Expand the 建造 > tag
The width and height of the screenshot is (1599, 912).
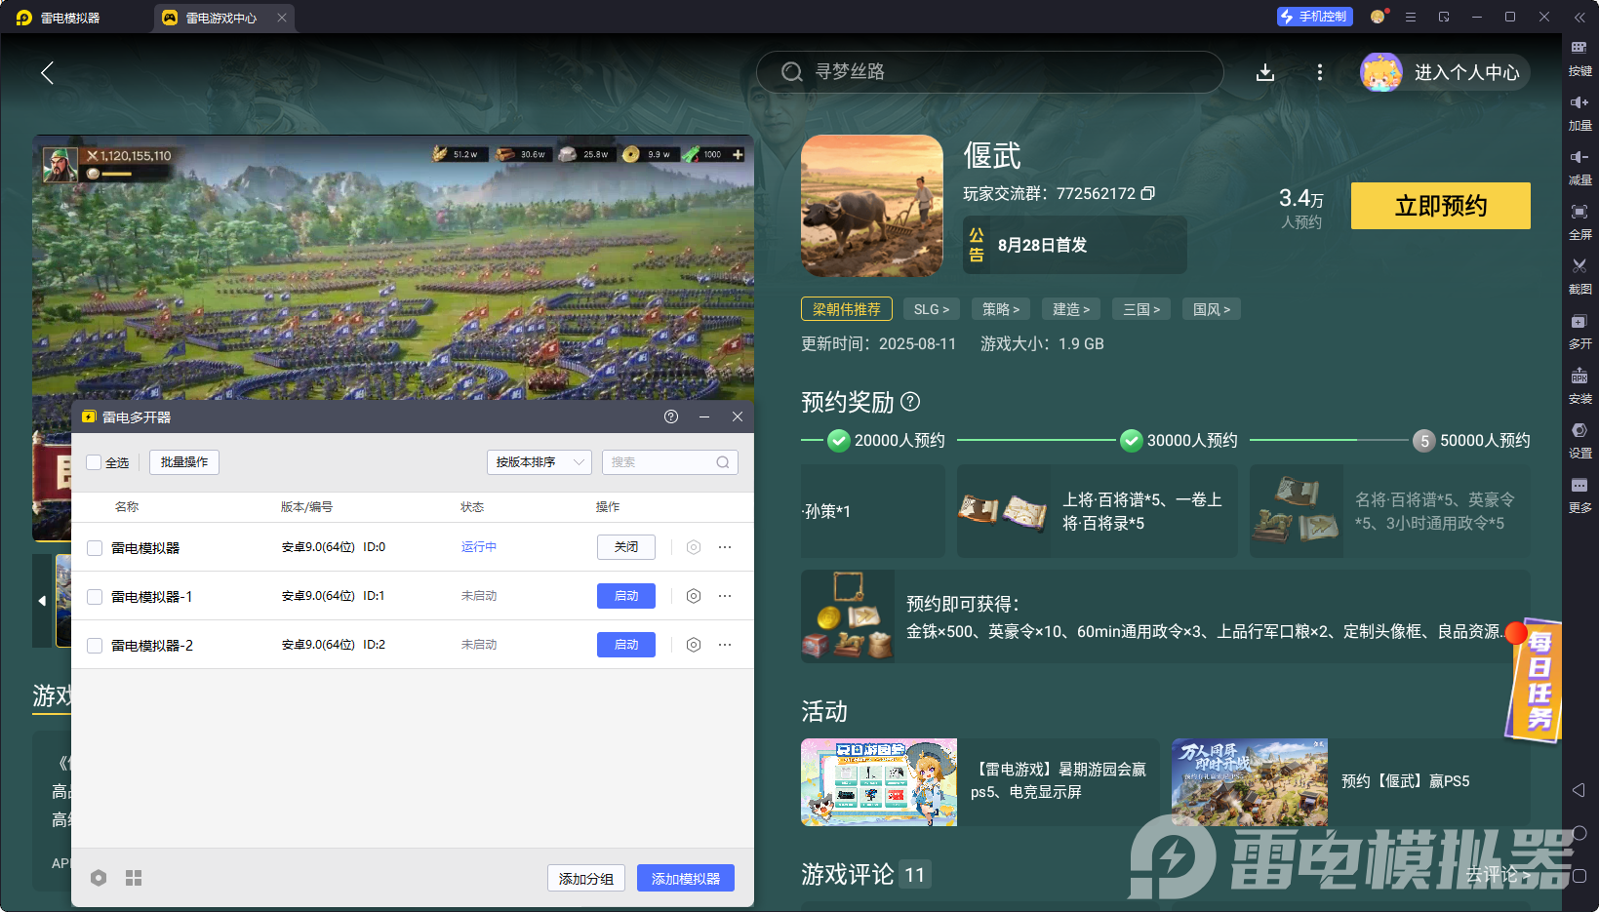pyautogui.click(x=1071, y=309)
